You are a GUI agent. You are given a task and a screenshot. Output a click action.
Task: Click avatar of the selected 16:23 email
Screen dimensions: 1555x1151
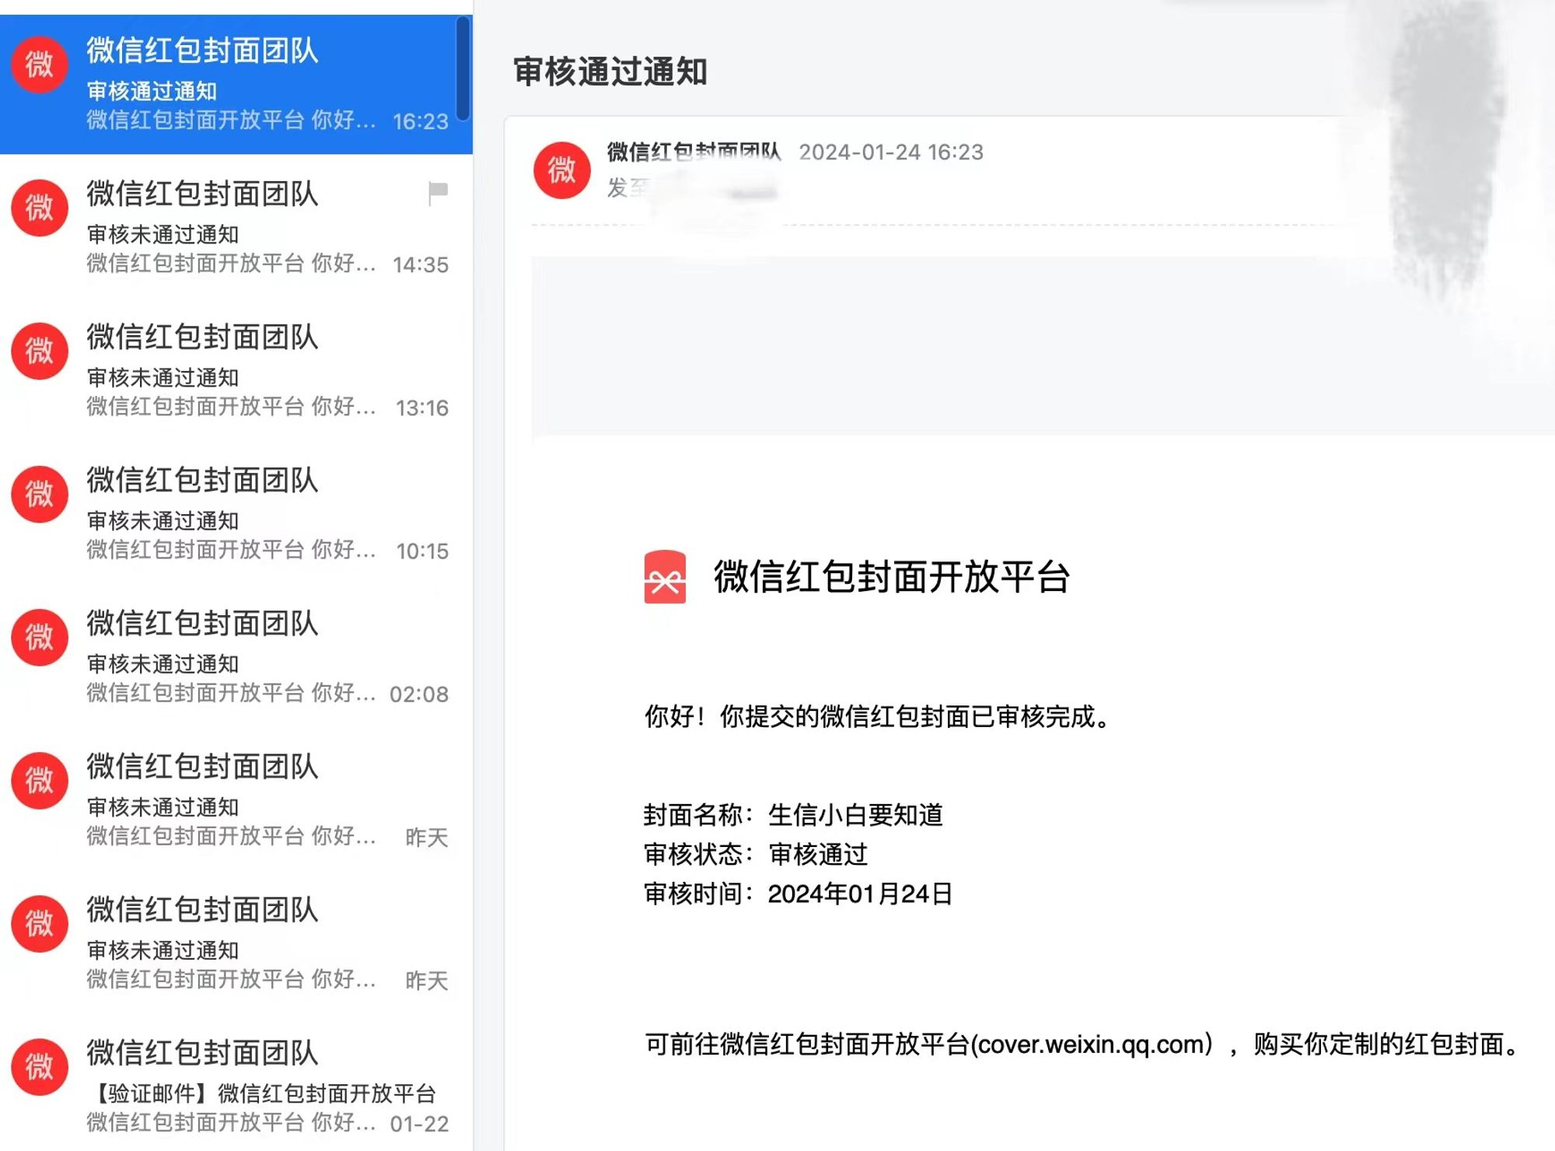39,65
